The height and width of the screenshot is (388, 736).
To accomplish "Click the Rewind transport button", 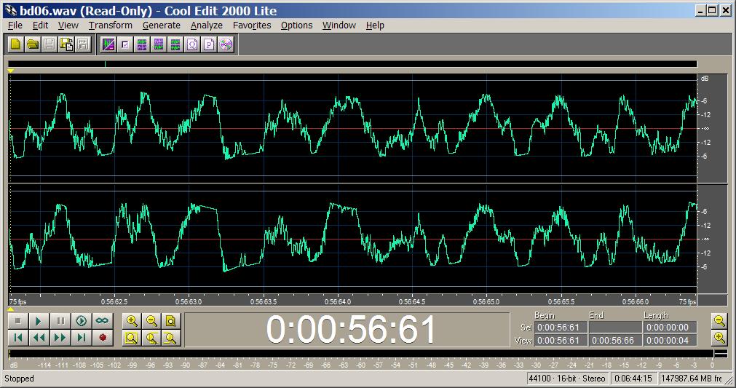I will pyautogui.click(x=39, y=337).
